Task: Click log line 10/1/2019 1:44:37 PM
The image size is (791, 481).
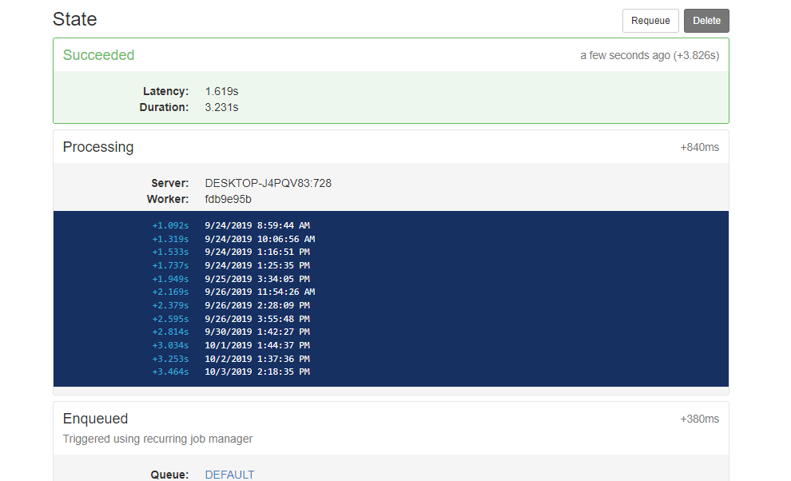Action: pos(257,345)
